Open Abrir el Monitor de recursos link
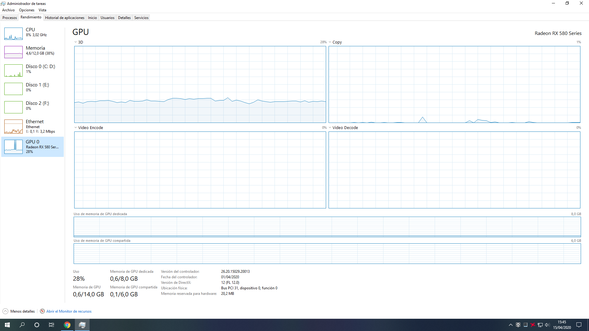The width and height of the screenshot is (589, 331). pyautogui.click(x=69, y=311)
